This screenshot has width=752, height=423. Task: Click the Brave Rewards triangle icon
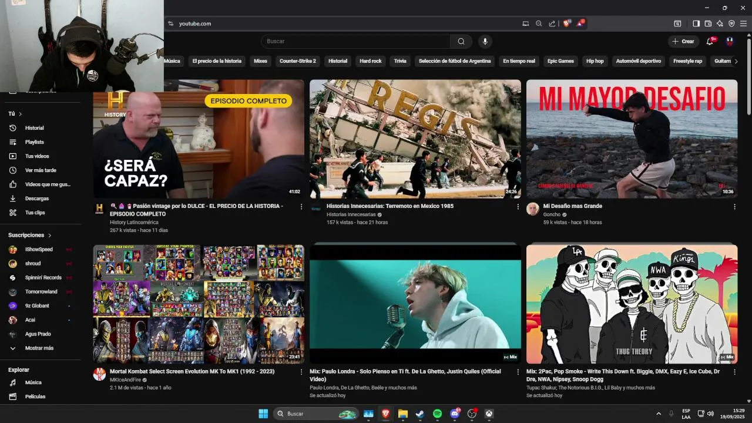[x=580, y=23]
